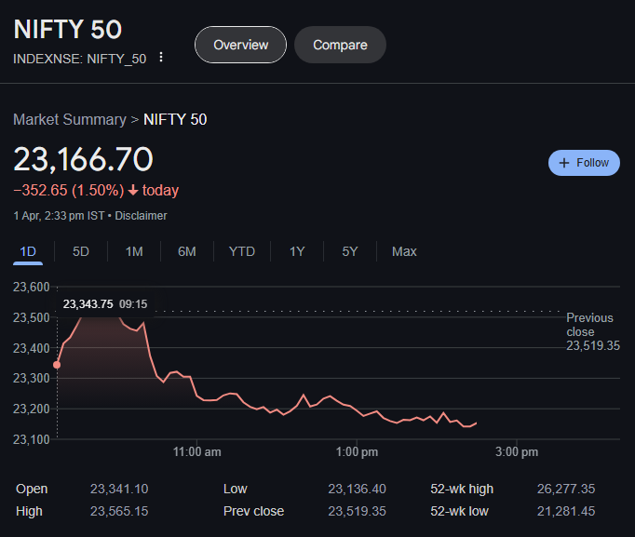
Task: Show the Max chart range
Action: click(x=404, y=251)
